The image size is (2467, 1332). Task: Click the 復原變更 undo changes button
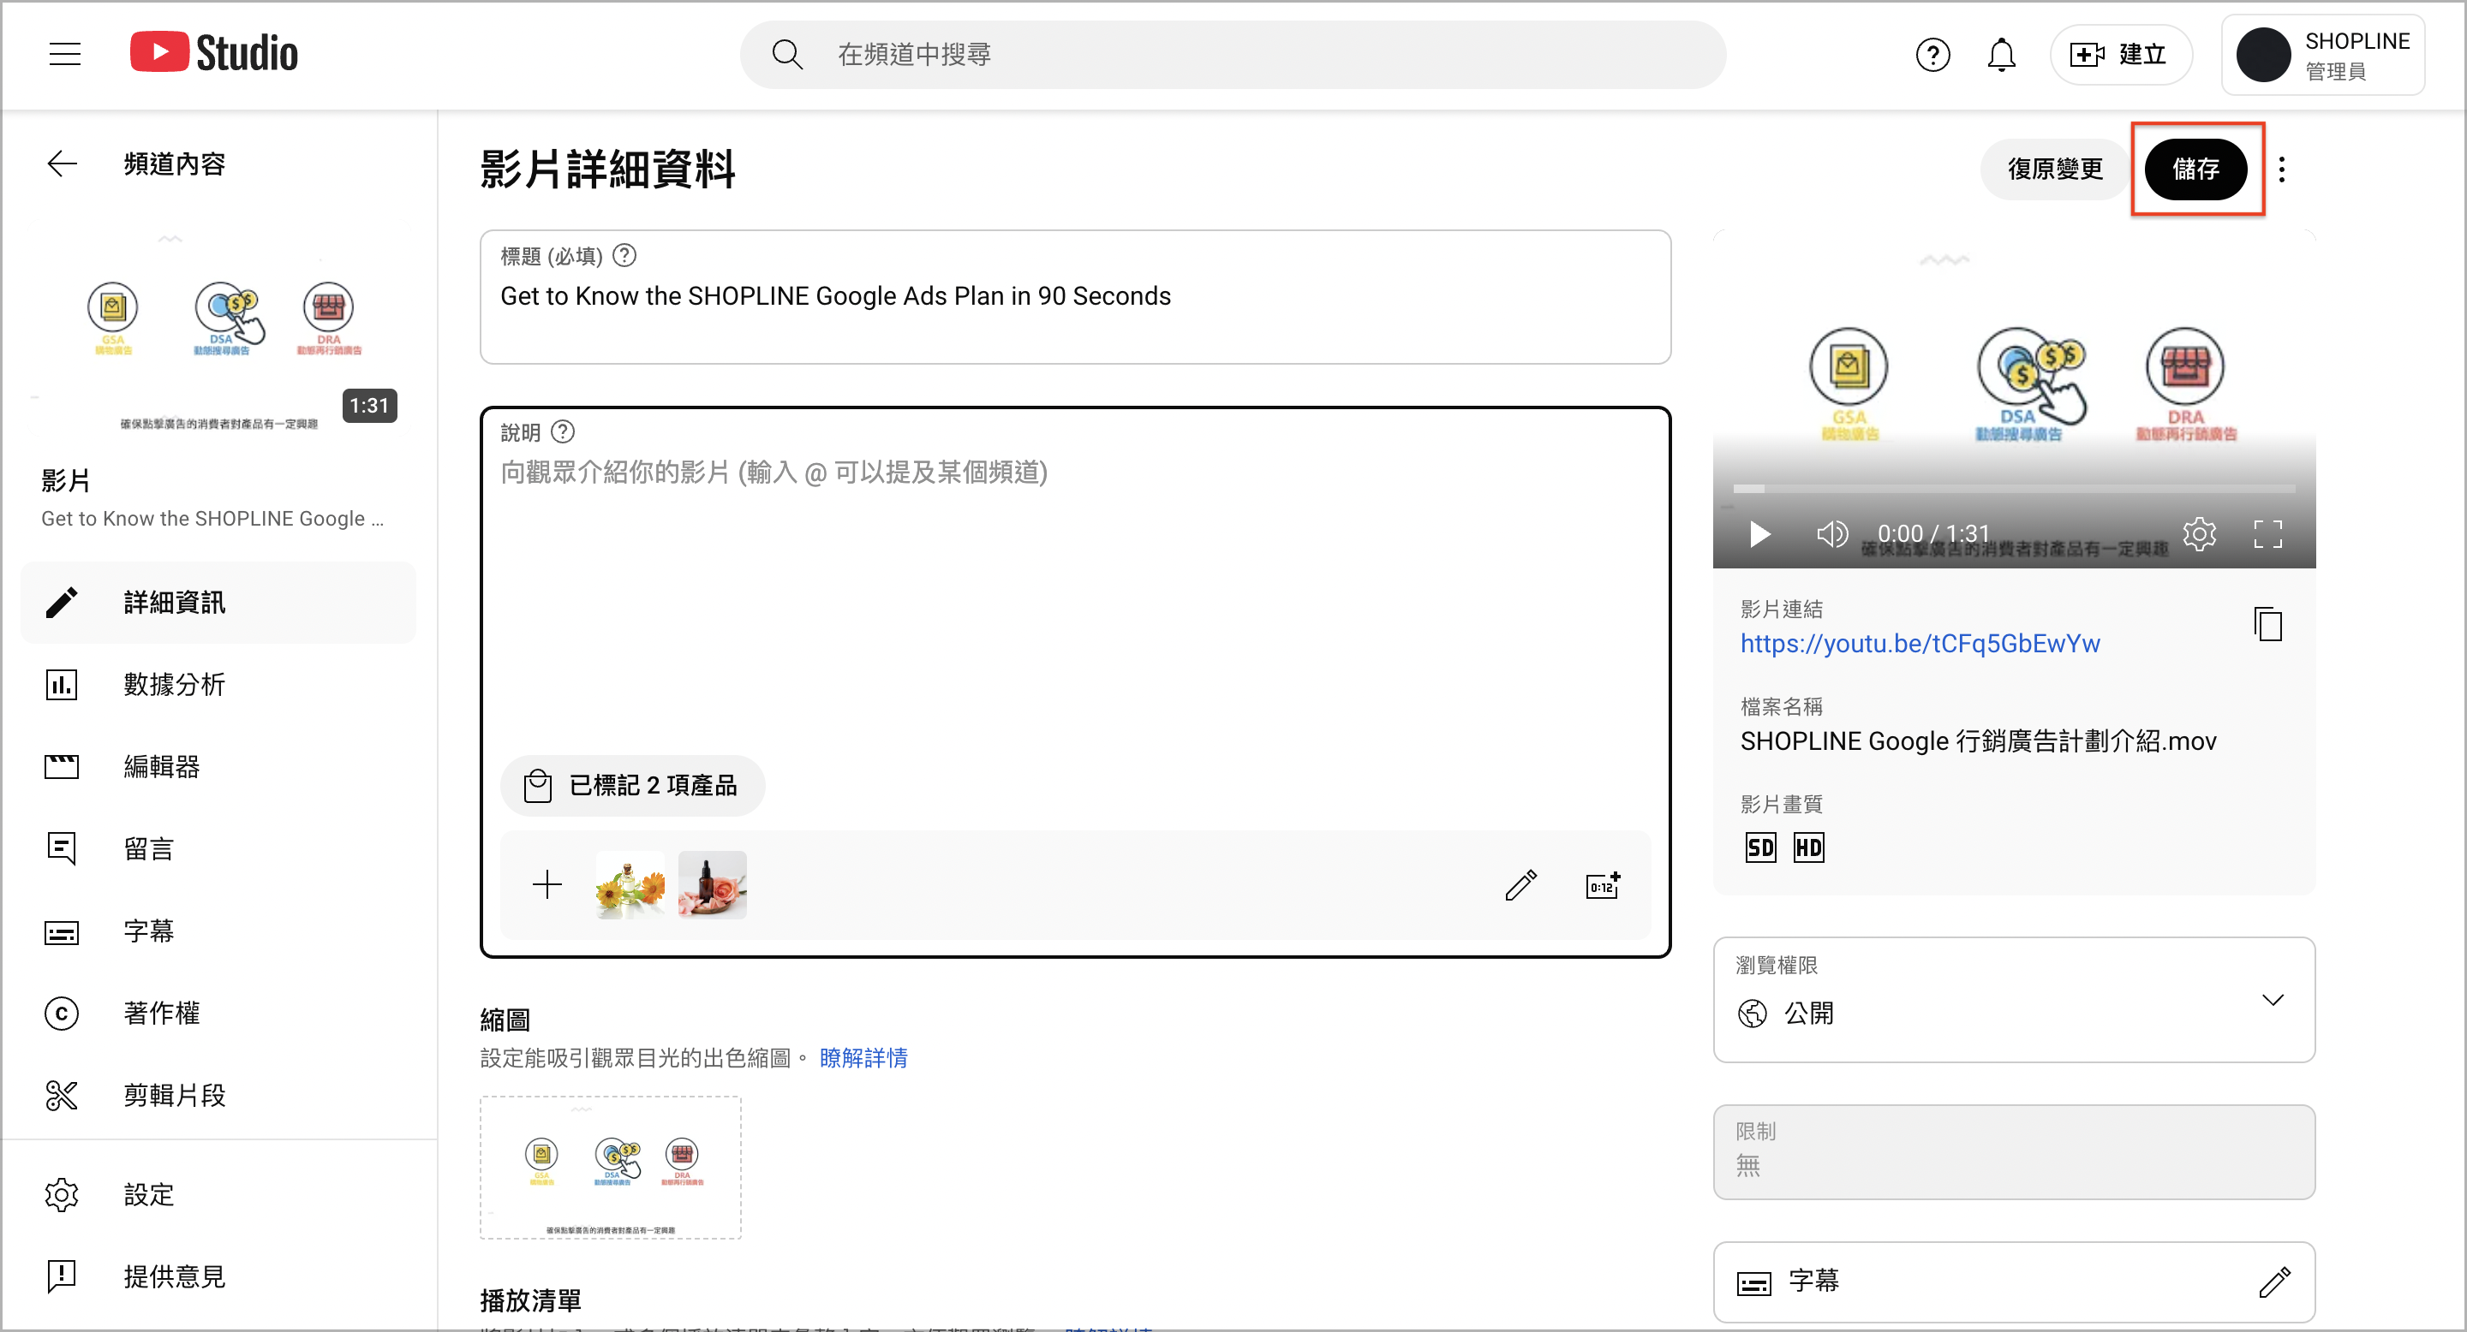[x=2055, y=169]
